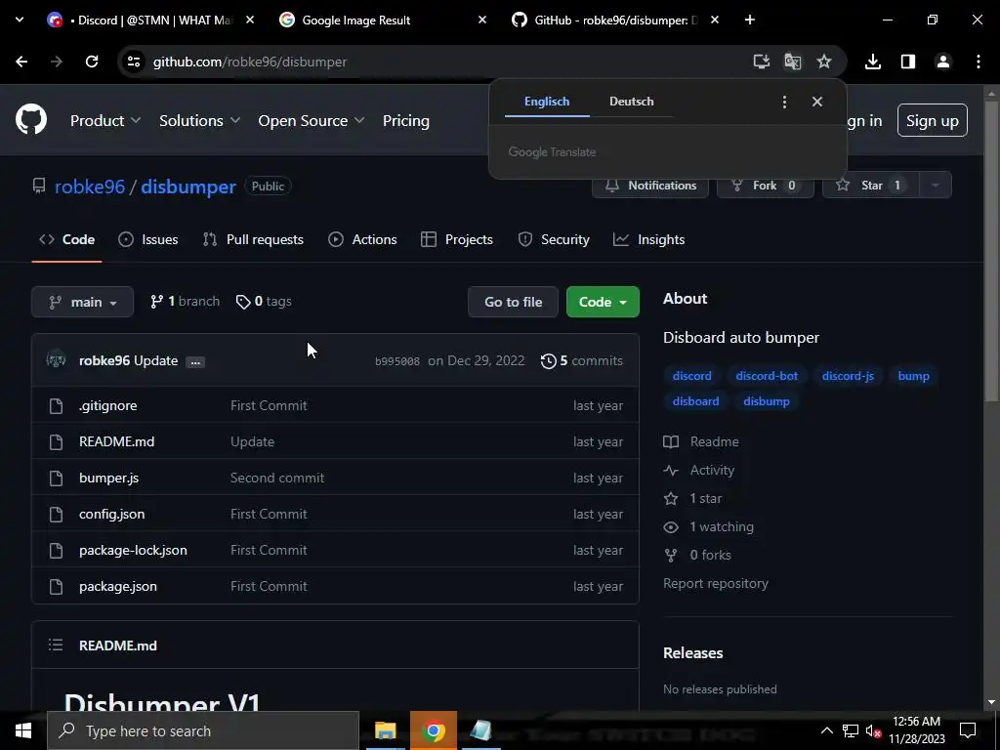The width and height of the screenshot is (1000, 750).
Task: Open the notepad app icon in taskbar
Action: click(x=480, y=730)
